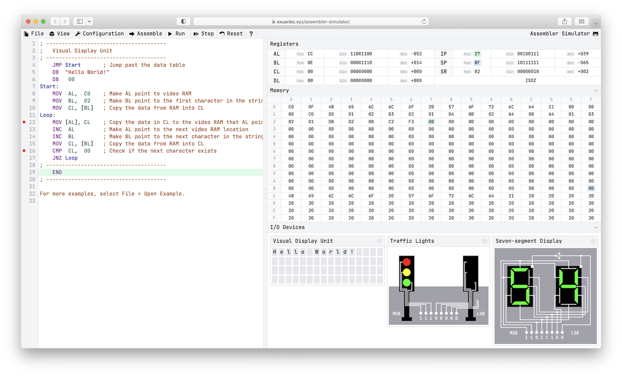
Task: Step through one instruction
Action: click(x=203, y=33)
